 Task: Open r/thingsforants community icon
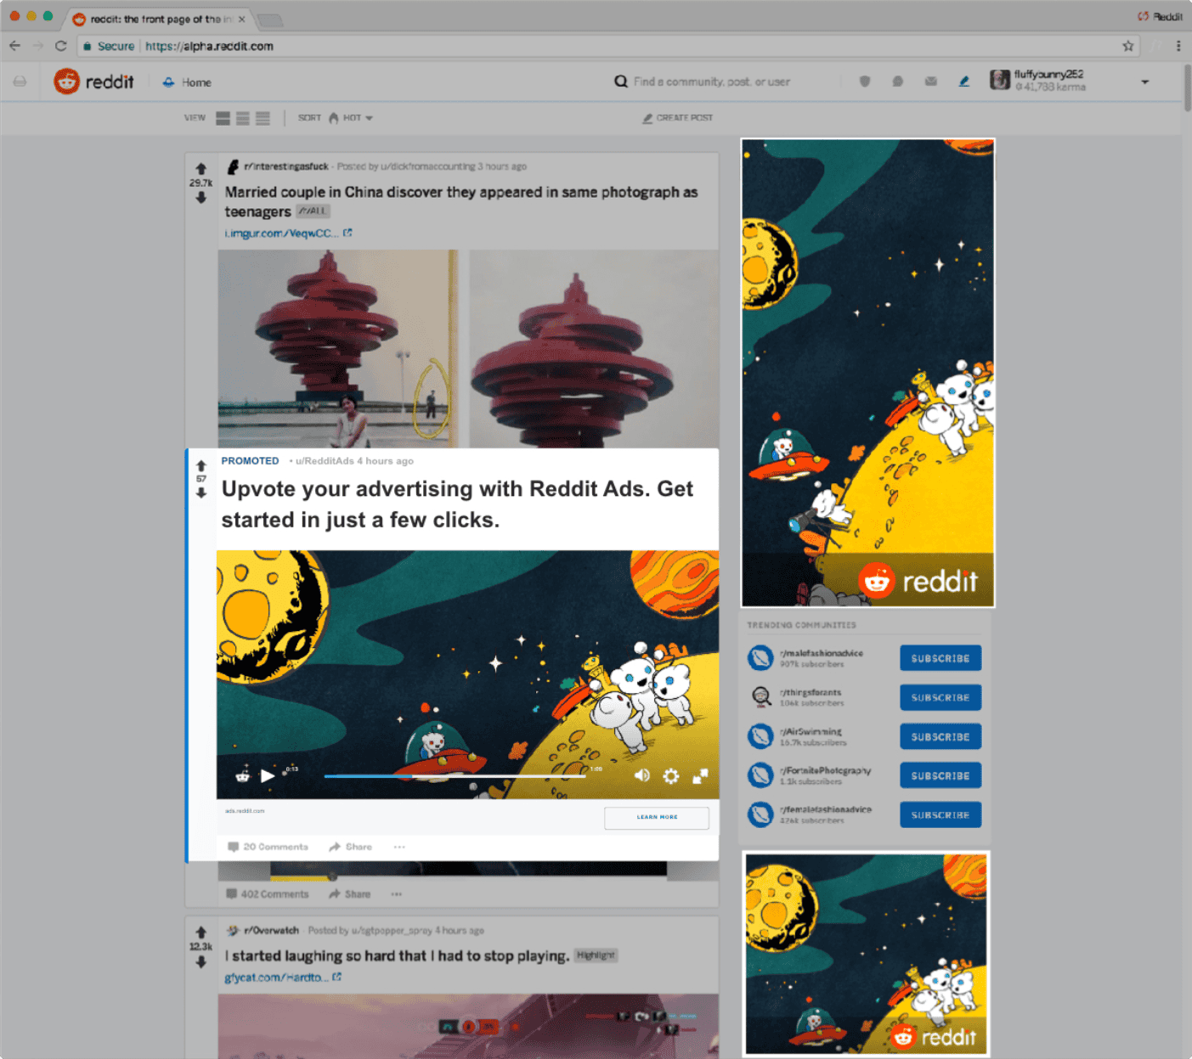760,697
